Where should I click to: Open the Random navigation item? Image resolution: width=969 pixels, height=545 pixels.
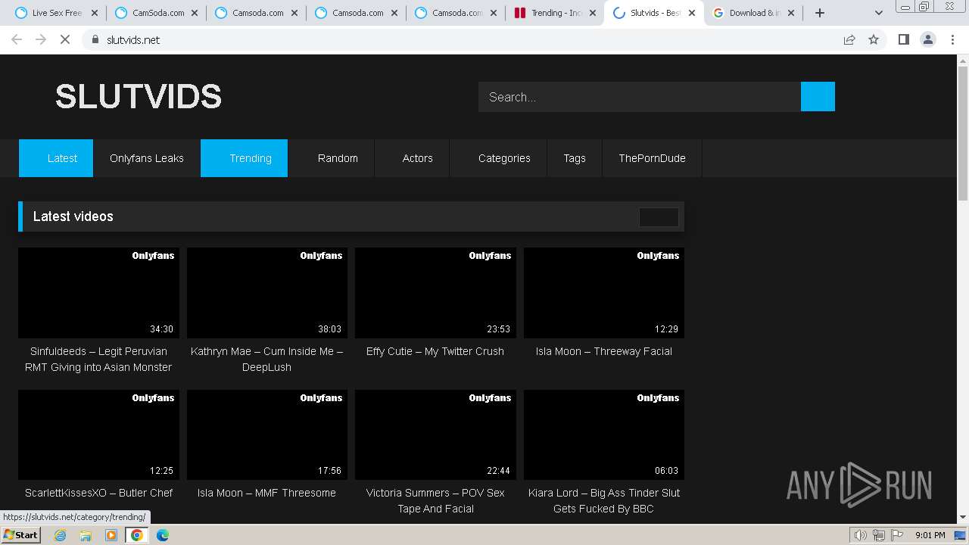(332, 158)
